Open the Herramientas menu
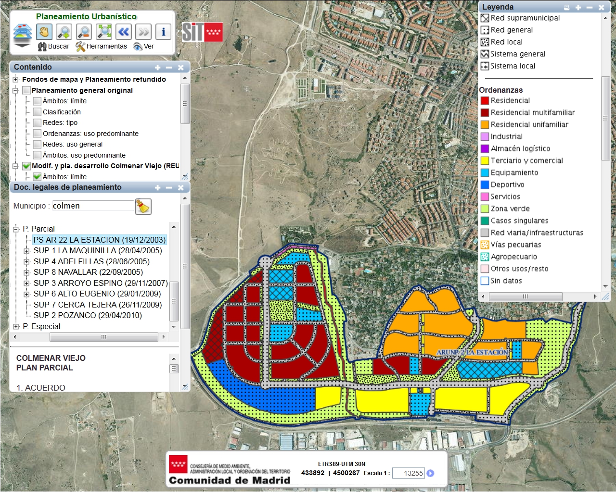Image resolution: width=616 pixels, height=492 pixels. click(x=102, y=46)
